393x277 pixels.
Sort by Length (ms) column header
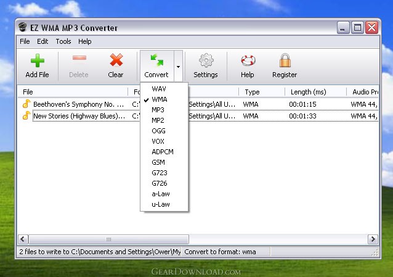coord(315,92)
